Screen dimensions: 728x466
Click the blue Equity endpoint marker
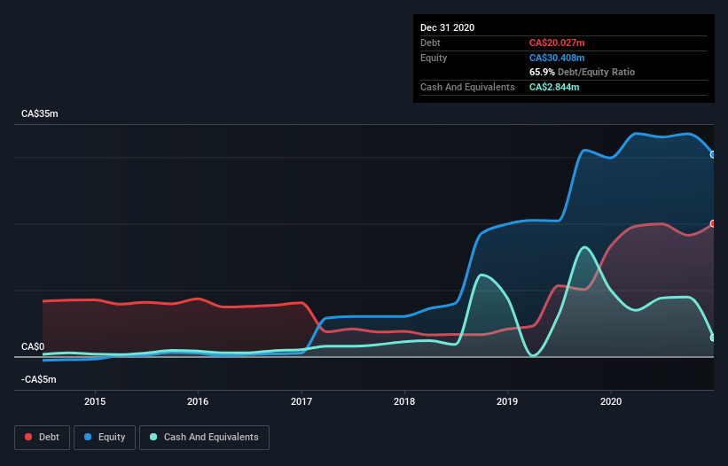point(713,154)
